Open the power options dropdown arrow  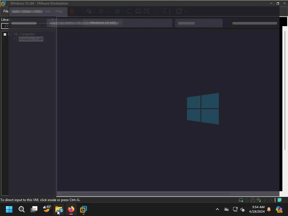tap(78, 11)
